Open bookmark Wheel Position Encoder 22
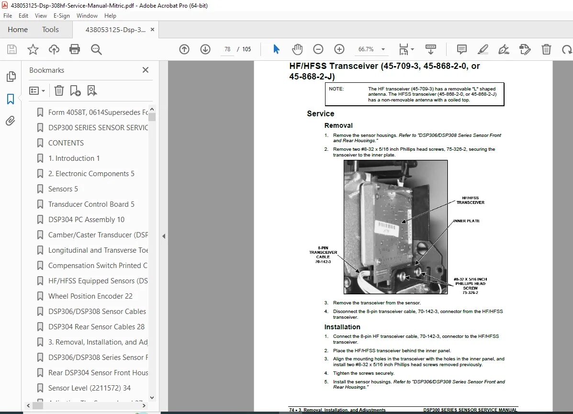 pos(90,296)
